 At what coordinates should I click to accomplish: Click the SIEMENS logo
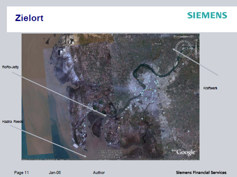207,15
